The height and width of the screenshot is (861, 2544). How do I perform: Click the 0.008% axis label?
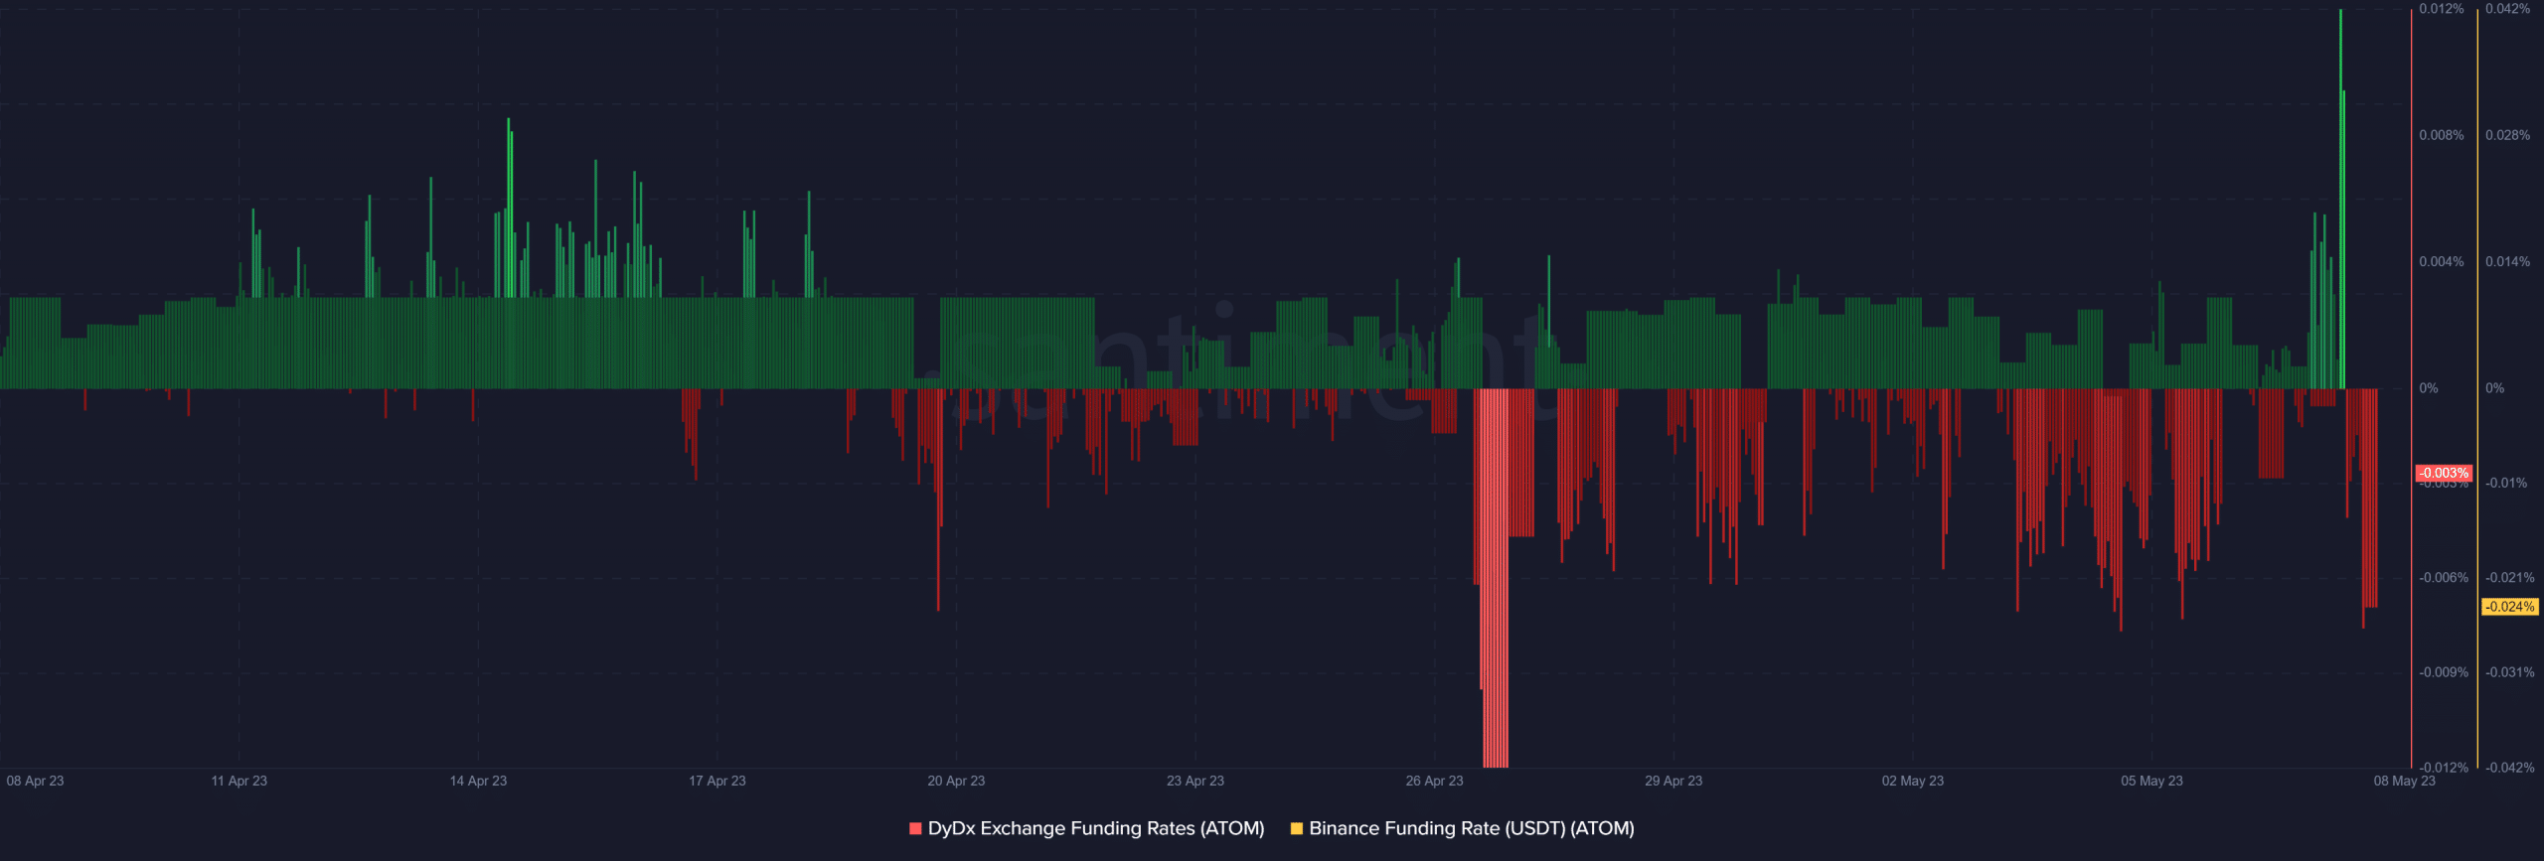(2442, 135)
